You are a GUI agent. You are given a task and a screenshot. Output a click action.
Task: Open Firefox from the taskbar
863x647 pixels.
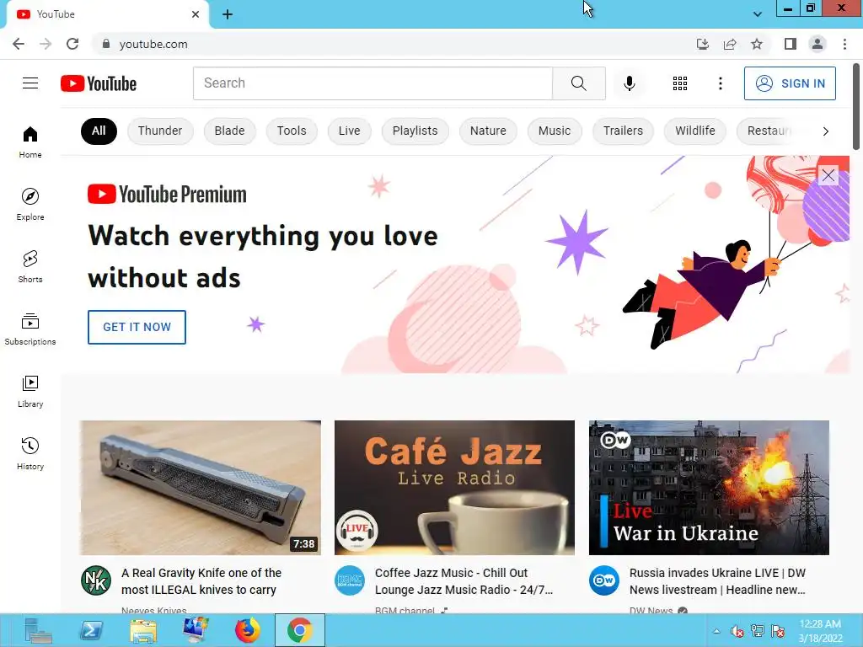point(247,630)
